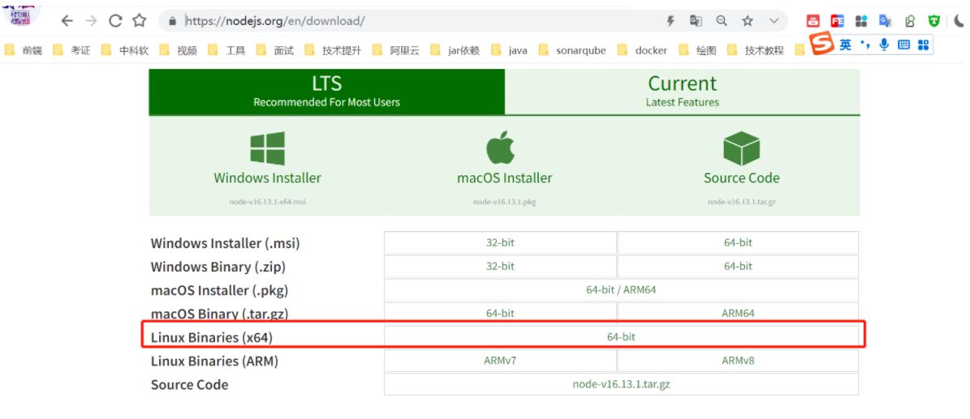The image size is (970, 419).
Task: Open the 视频 bookmark folder
Action: tap(178, 50)
